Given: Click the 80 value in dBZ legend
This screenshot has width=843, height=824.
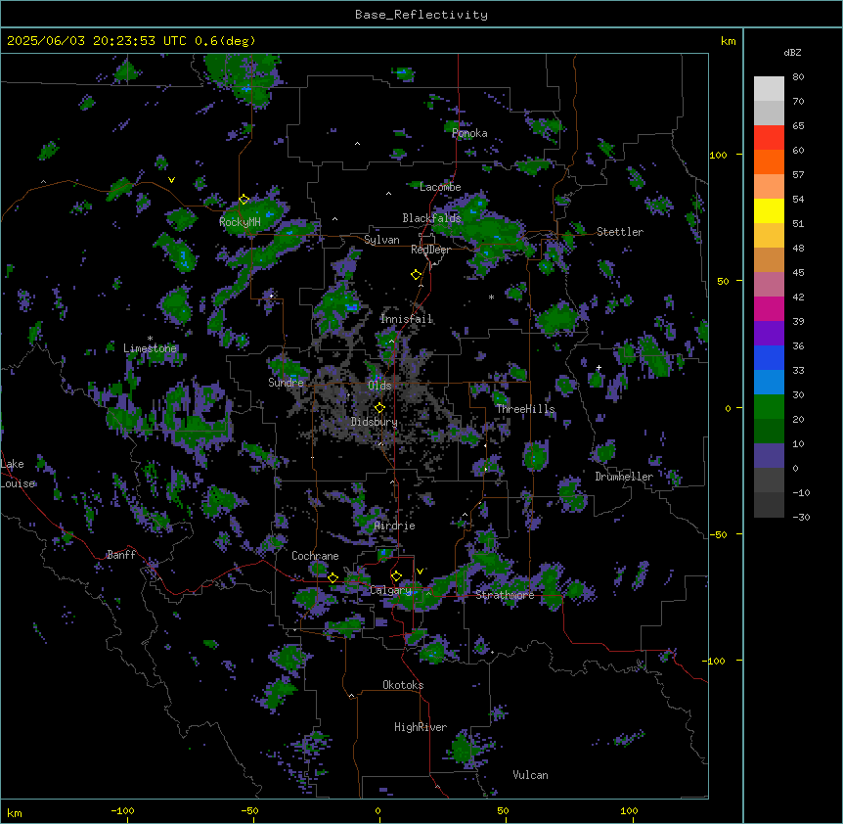Looking at the screenshot, I should (798, 77).
